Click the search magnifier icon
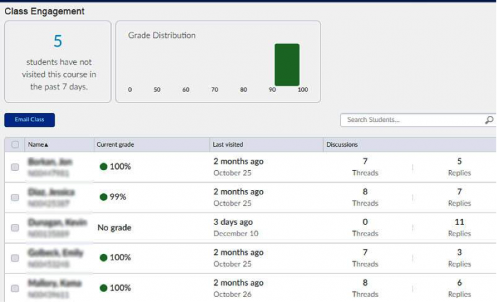The width and height of the screenshot is (497, 302). pyautogui.click(x=489, y=120)
